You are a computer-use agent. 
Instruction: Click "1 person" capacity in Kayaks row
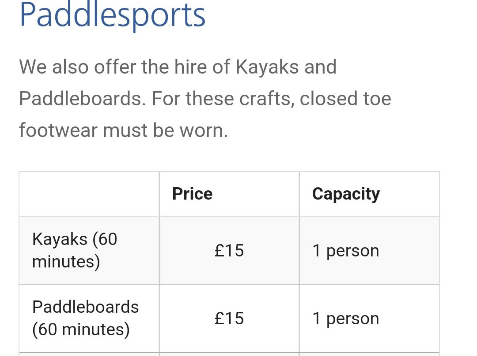click(345, 251)
